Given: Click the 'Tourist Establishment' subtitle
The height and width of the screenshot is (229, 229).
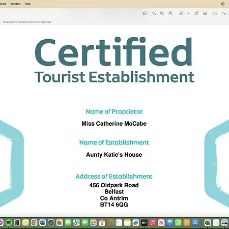Looking at the screenshot, I should 114,77.
